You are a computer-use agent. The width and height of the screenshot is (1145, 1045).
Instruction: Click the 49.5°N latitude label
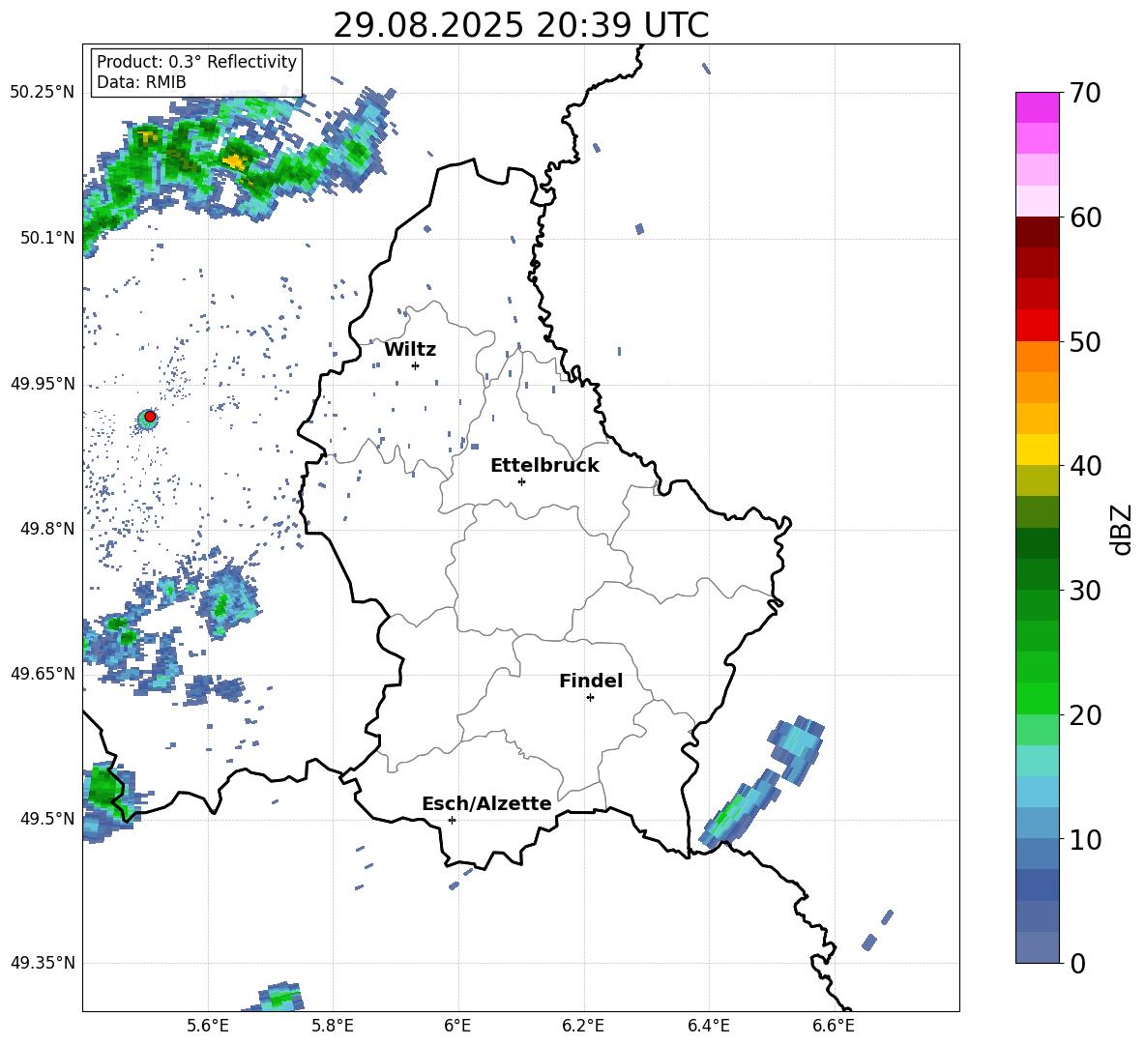[x=46, y=818]
